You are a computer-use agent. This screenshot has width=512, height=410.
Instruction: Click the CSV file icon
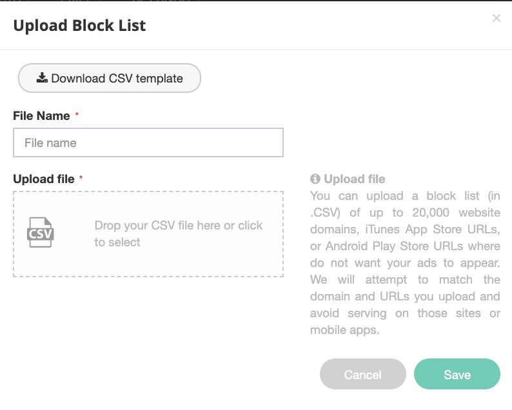coord(41,233)
